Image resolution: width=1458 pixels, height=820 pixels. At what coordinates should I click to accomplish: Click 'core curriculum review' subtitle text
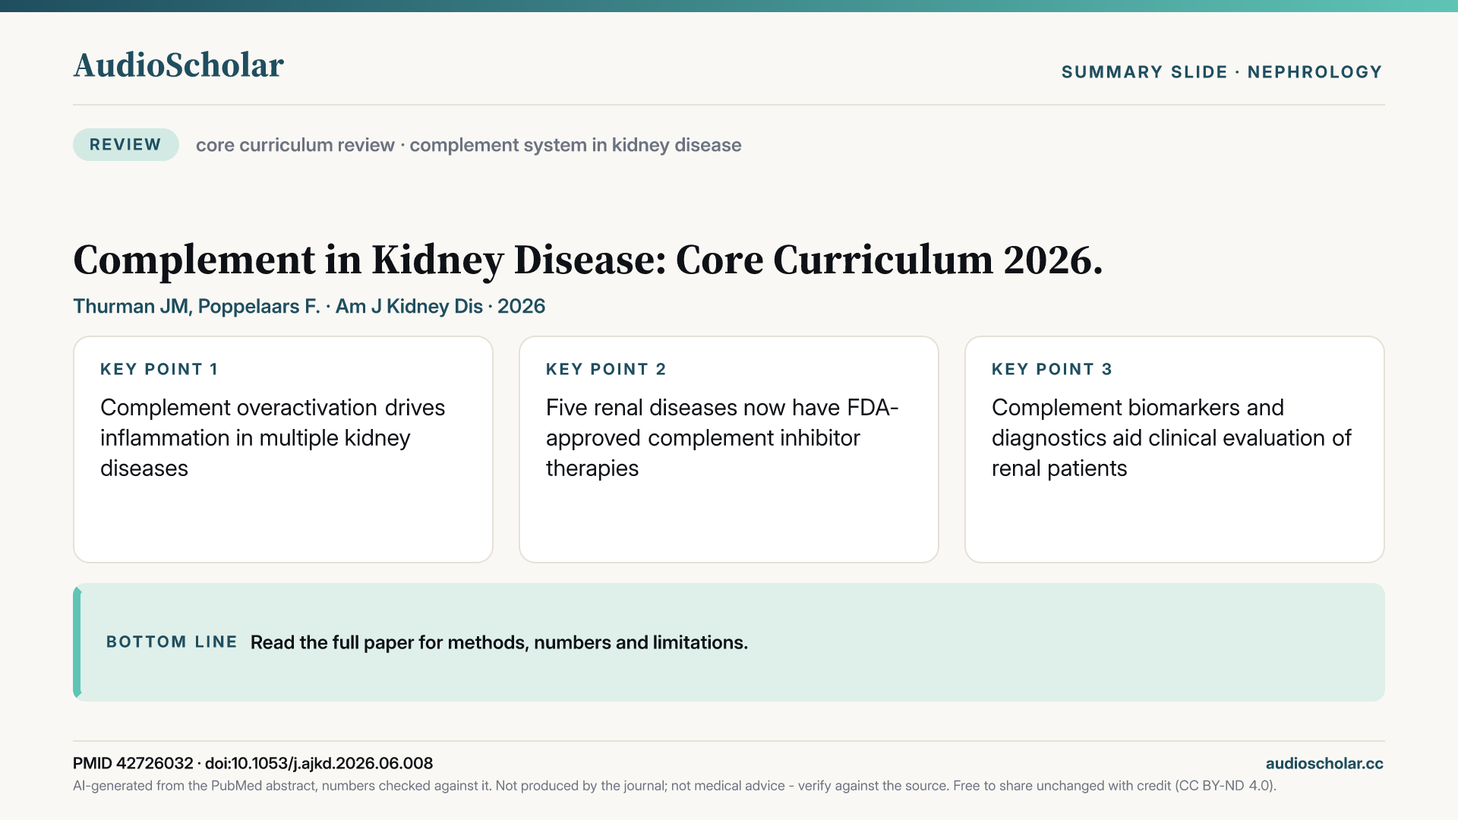[x=295, y=145]
